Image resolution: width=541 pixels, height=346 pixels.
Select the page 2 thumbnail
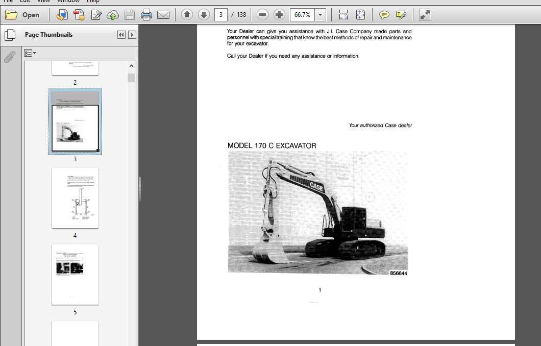(x=75, y=68)
